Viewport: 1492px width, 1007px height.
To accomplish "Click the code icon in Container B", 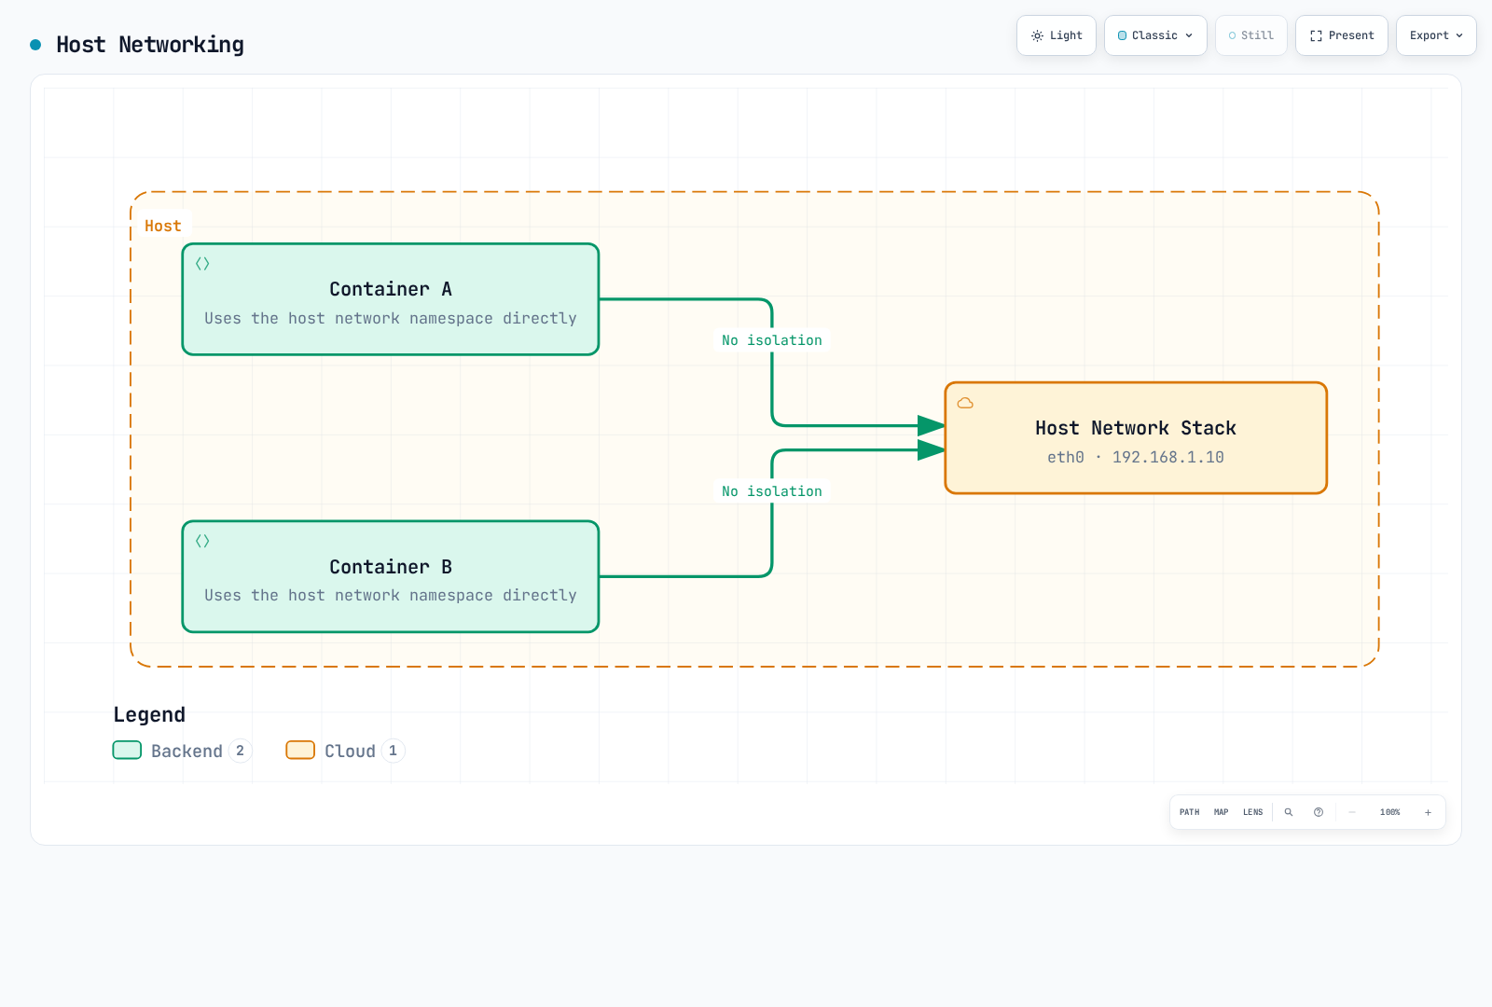I will coord(202,541).
